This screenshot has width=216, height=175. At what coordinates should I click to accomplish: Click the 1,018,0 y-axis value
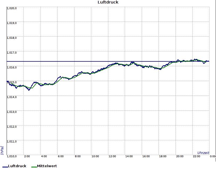(12, 38)
